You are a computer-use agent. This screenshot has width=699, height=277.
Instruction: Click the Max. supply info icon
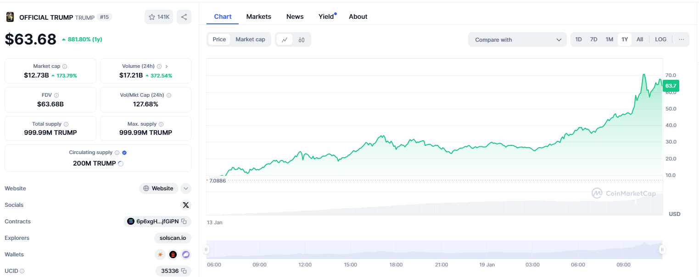point(162,124)
